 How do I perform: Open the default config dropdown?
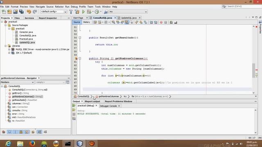coord(54,12)
